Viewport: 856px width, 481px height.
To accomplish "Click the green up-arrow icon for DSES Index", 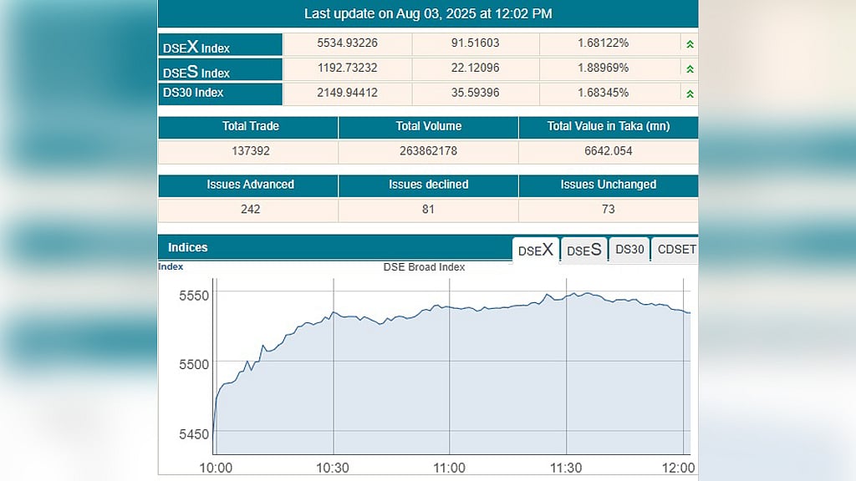I will [690, 69].
